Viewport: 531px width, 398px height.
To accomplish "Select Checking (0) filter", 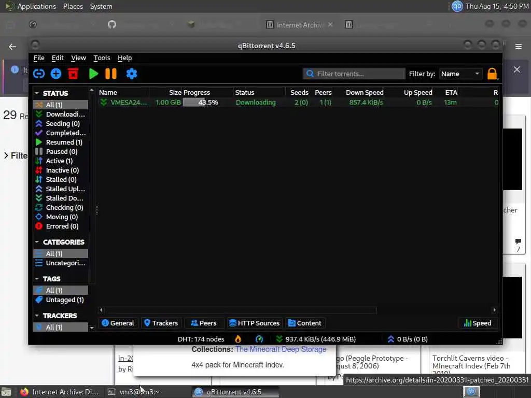I will tap(61, 207).
